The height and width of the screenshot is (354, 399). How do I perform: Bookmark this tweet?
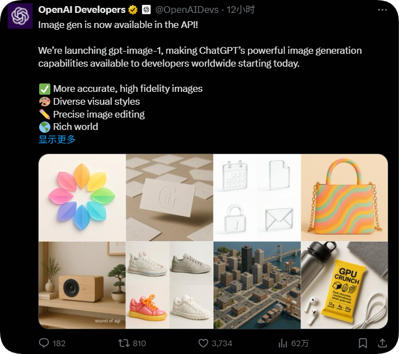(363, 343)
